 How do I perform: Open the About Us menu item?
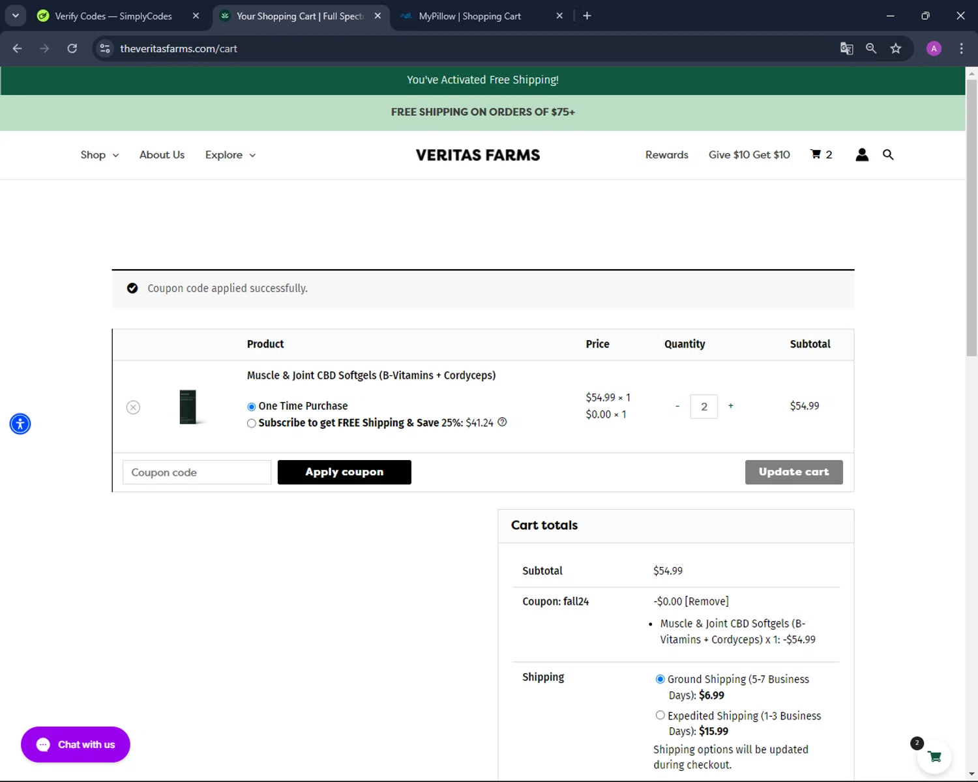(162, 155)
